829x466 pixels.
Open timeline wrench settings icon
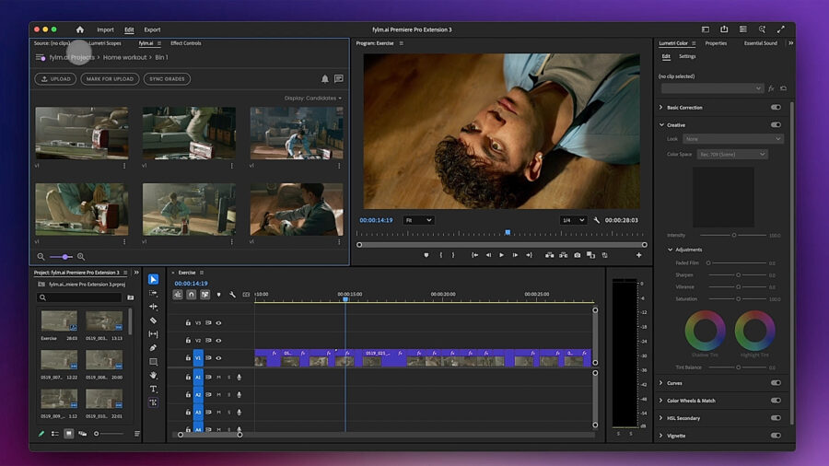coord(232,295)
